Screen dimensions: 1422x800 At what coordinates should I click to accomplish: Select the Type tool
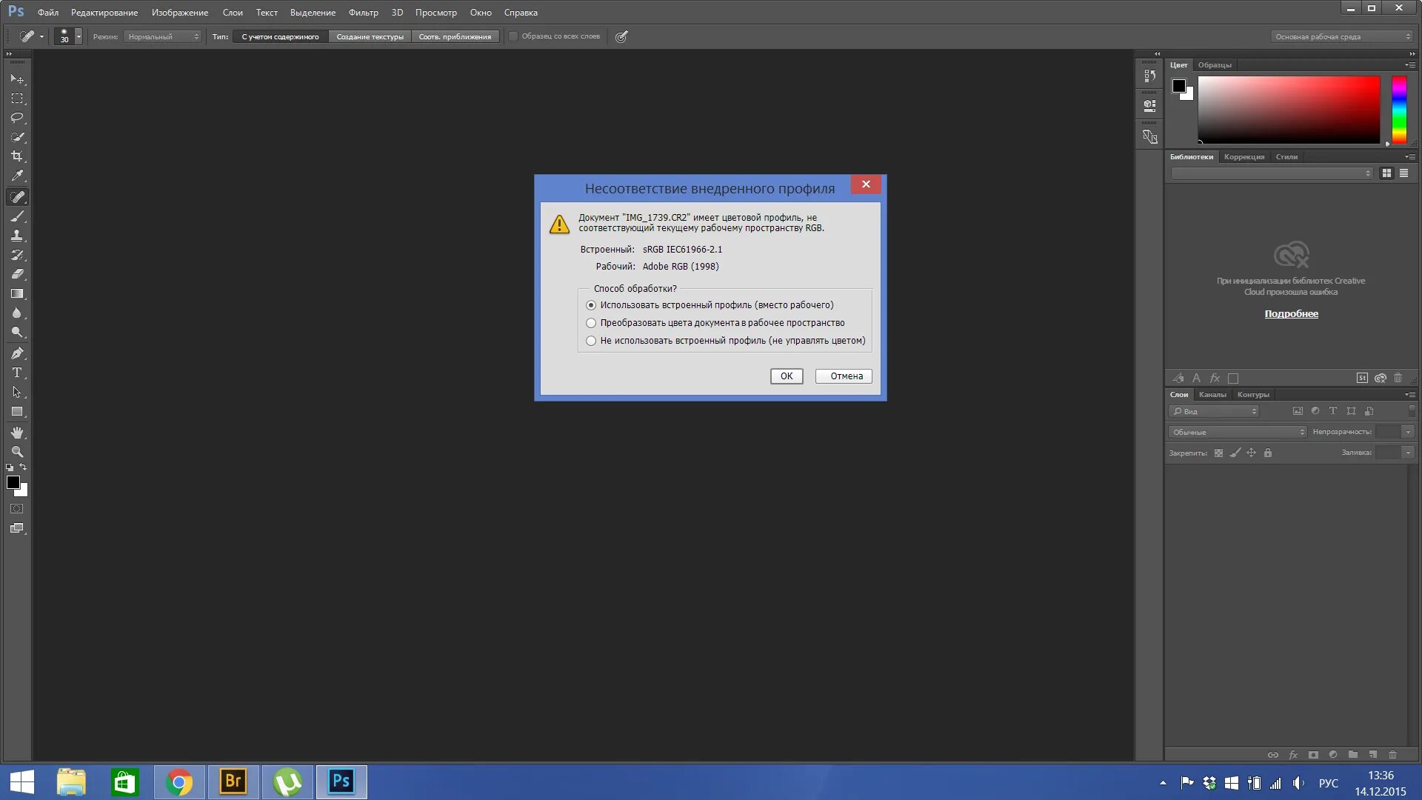click(16, 373)
